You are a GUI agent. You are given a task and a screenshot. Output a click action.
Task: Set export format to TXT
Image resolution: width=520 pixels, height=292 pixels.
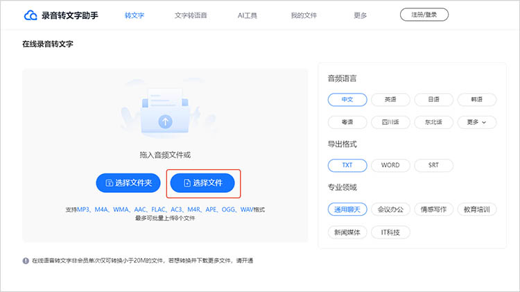347,165
